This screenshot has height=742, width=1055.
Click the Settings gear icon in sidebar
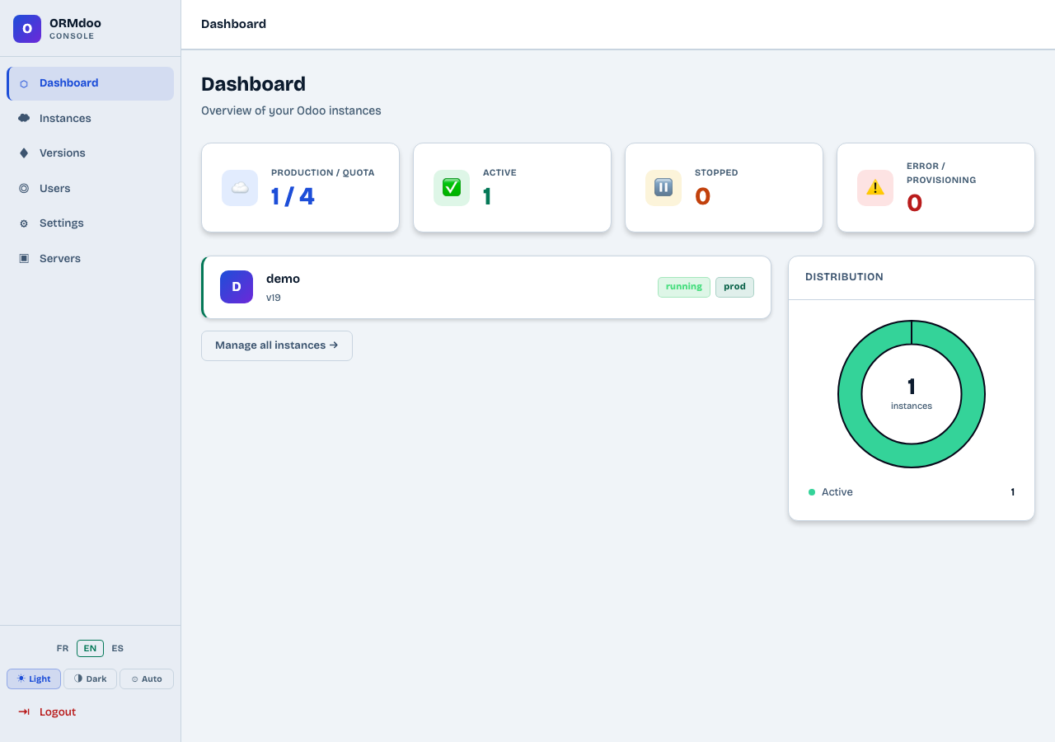click(x=24, y=223)
